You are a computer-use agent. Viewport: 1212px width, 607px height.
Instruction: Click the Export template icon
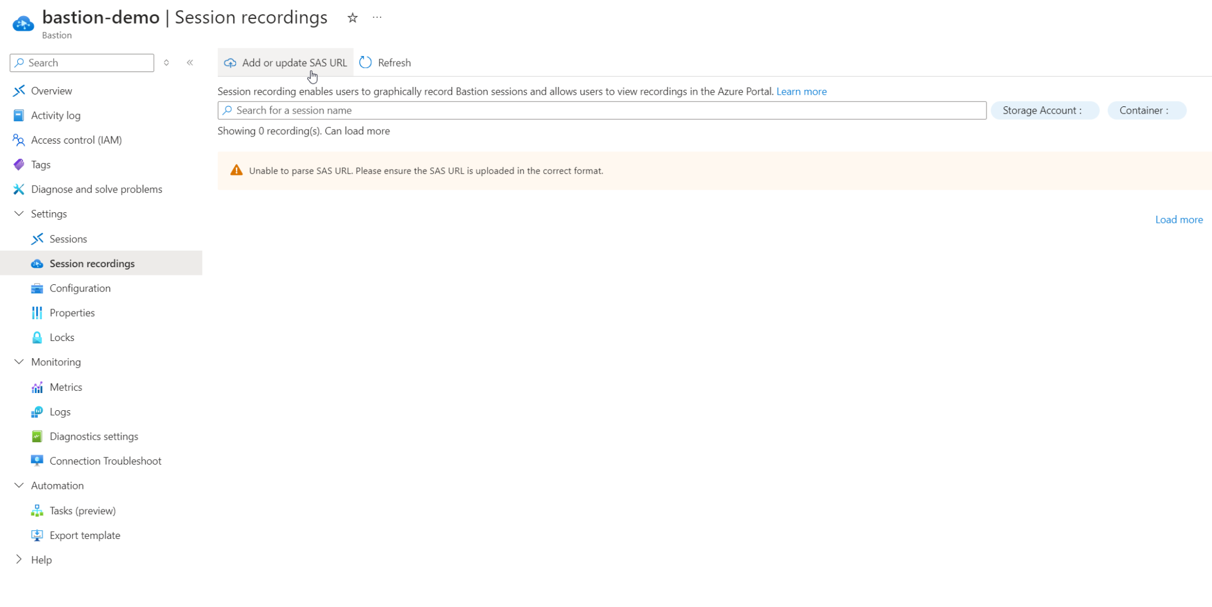coord(37,535)
